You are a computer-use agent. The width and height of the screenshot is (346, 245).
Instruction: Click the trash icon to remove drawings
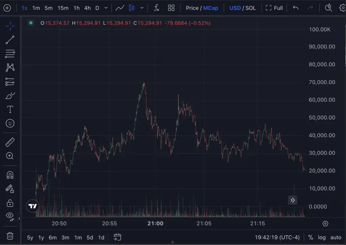click(x=10, y=236)
